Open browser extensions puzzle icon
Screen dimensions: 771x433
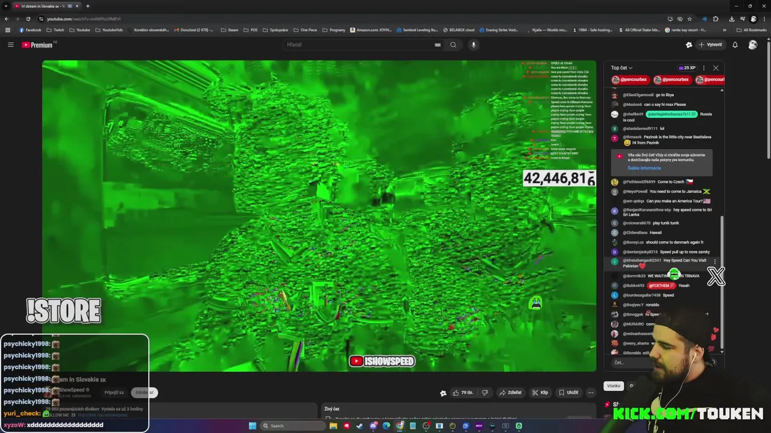[x=716, y=19]
